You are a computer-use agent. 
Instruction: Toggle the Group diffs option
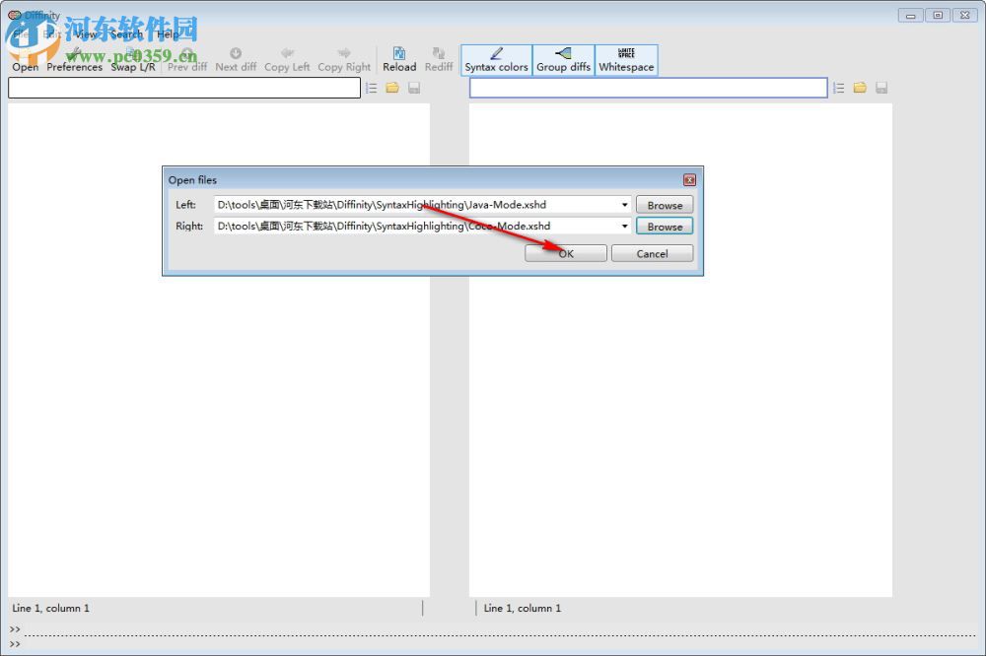tap(563, 60)
